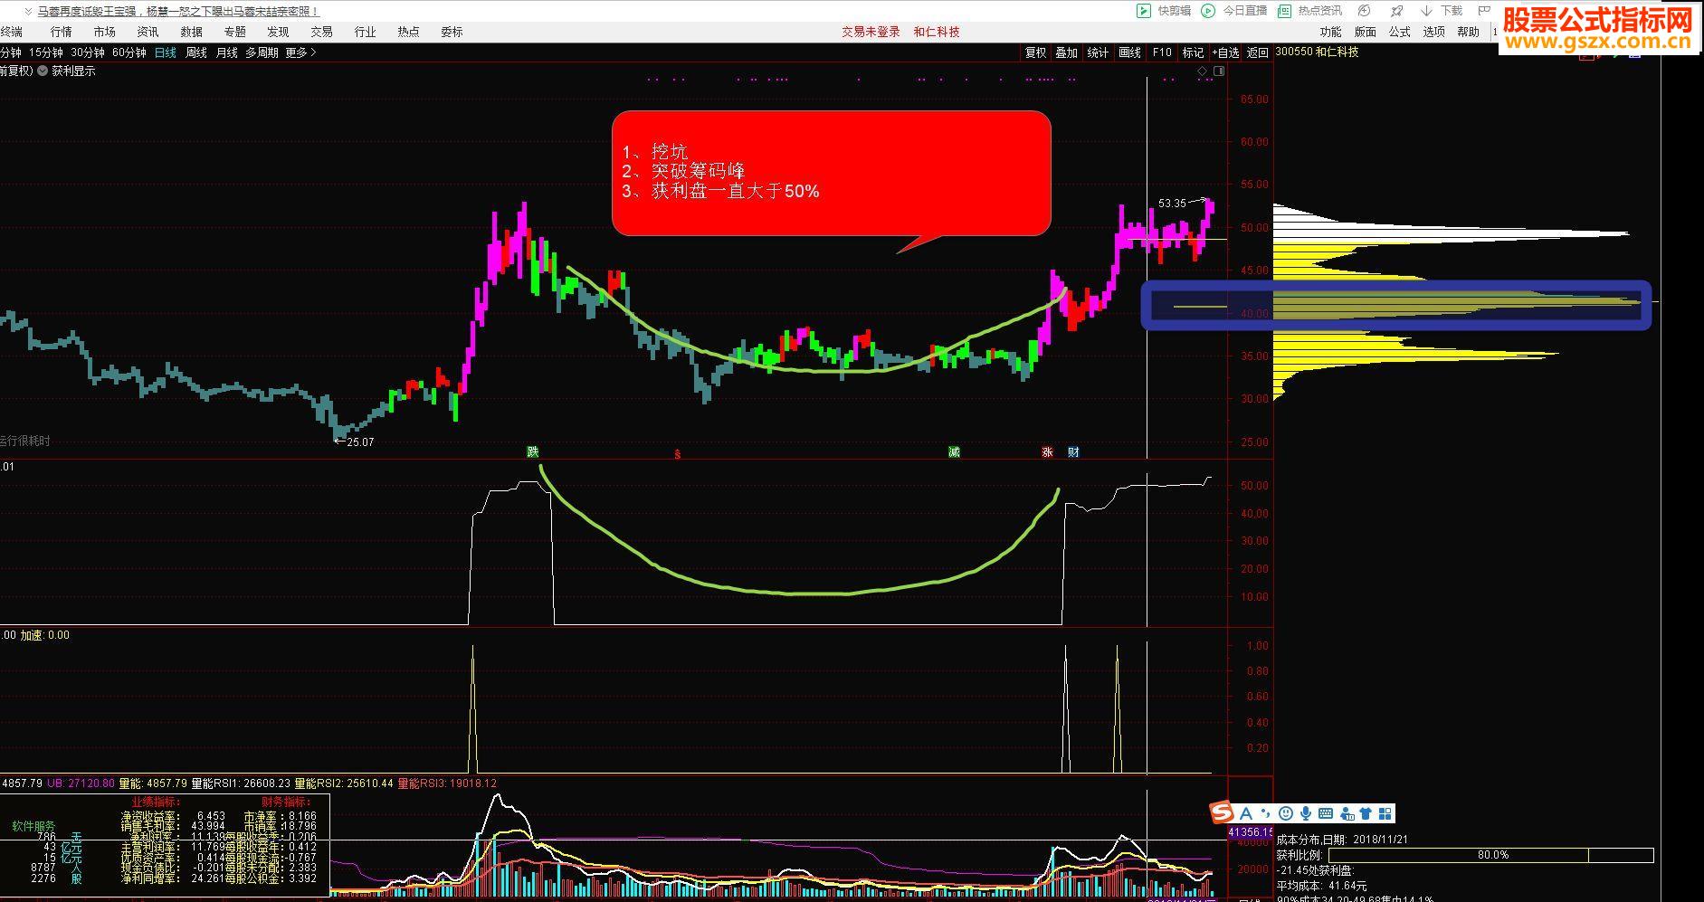Click the 财 marker below the chart
Viewport: 1704px width, 902px height.
[1073, 451]
